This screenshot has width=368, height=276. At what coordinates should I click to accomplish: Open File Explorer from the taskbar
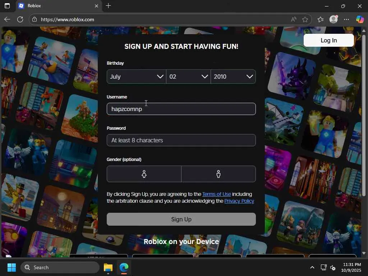tap(108, 267)
